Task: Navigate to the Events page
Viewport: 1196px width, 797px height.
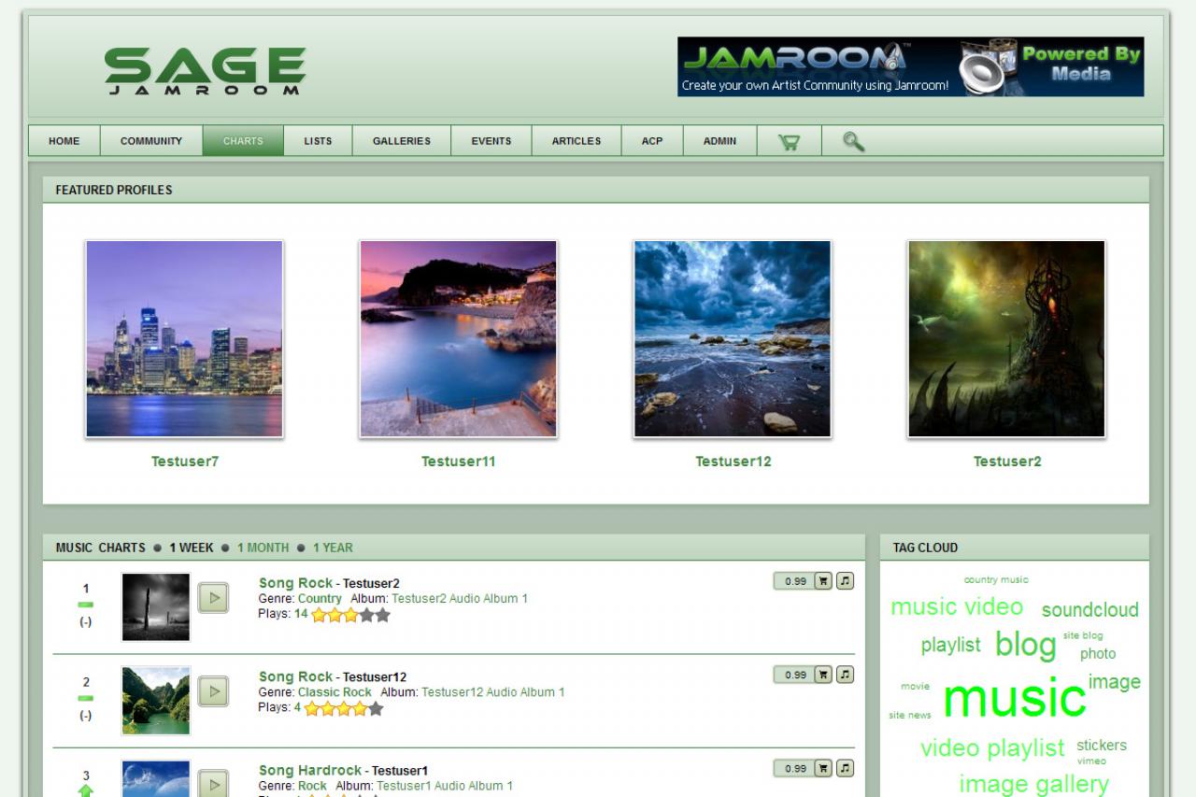Action: (491, 141)
